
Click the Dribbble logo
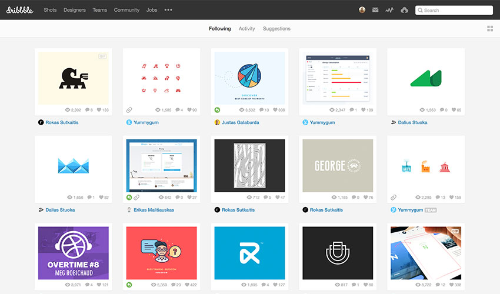pyautogui.click(x=19, y=10)
